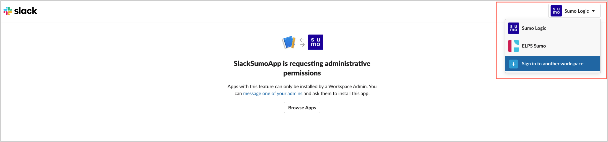Collapse the workspace switcher using the caret arrow

[x=593, y=11]
